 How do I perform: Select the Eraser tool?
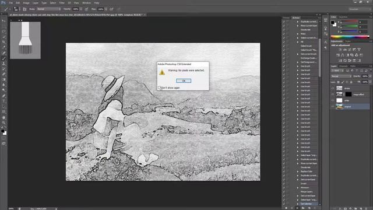[3, 74]
